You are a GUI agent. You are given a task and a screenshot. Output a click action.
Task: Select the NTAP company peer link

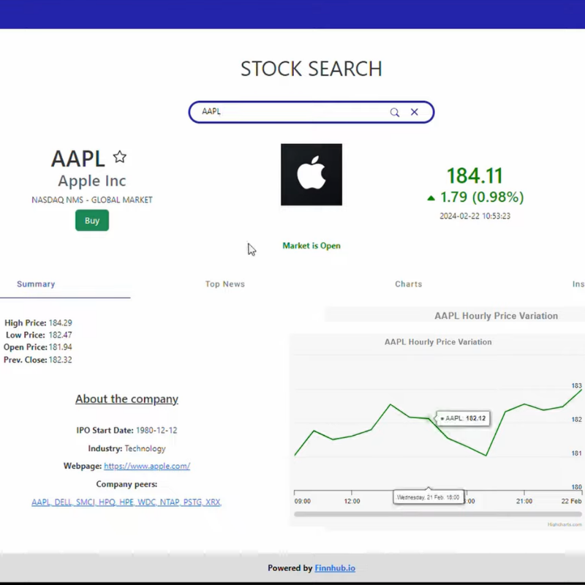pos(170,502)
